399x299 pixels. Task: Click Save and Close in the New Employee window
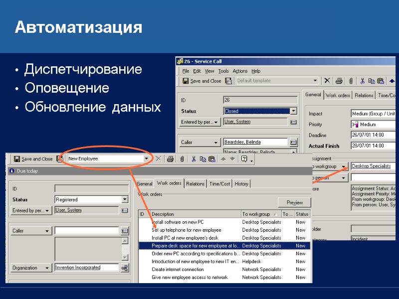pos(33,159)
